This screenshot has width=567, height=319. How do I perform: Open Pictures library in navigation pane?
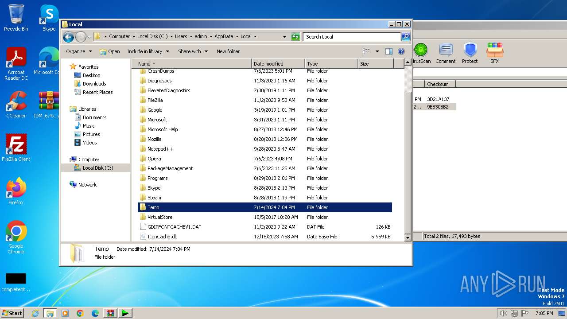[91, 134]
